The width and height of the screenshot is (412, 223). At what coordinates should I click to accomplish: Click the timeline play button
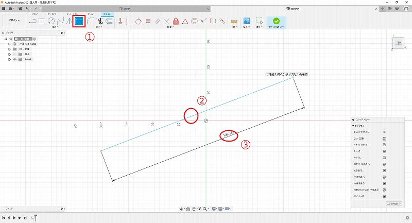click(x=14, y=218)
